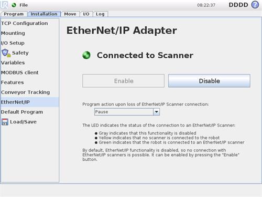Open the Move tab
262x197 pixels.
(70, 14)
